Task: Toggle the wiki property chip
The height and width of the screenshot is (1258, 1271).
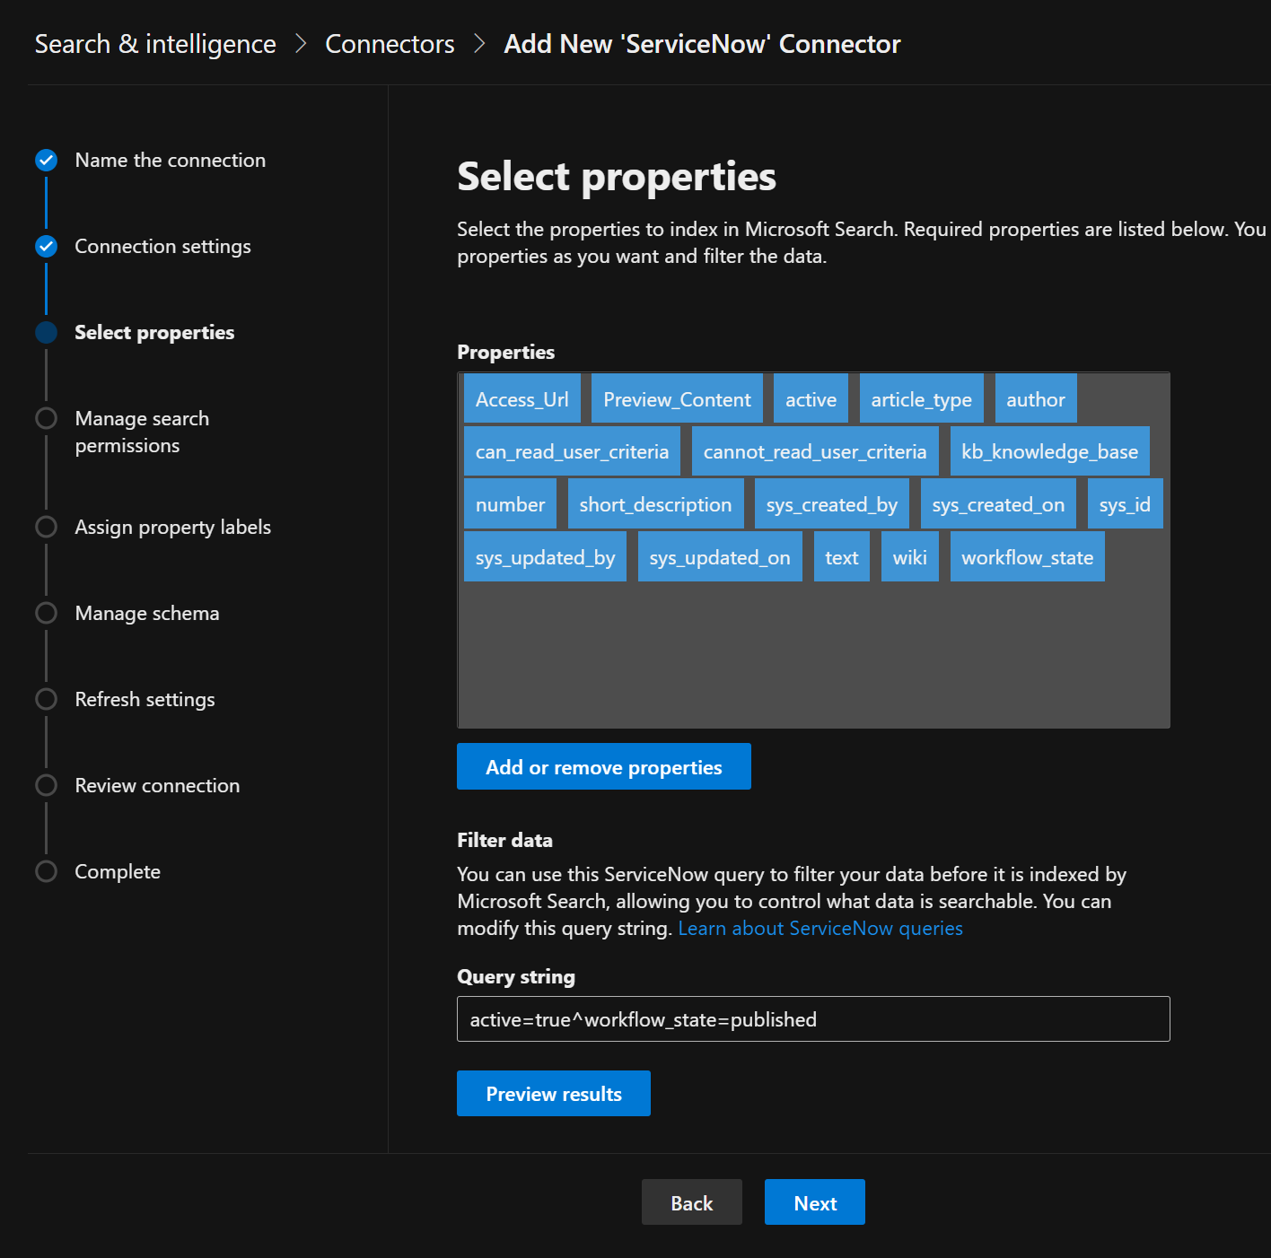Action: click(x=909, y=556)
